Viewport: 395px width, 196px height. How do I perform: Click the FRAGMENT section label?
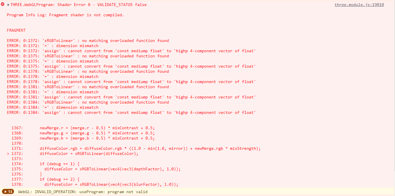[16, 31]
